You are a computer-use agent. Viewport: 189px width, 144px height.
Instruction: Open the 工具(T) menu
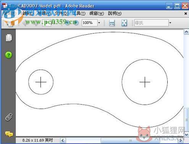(x=79, y=13)
